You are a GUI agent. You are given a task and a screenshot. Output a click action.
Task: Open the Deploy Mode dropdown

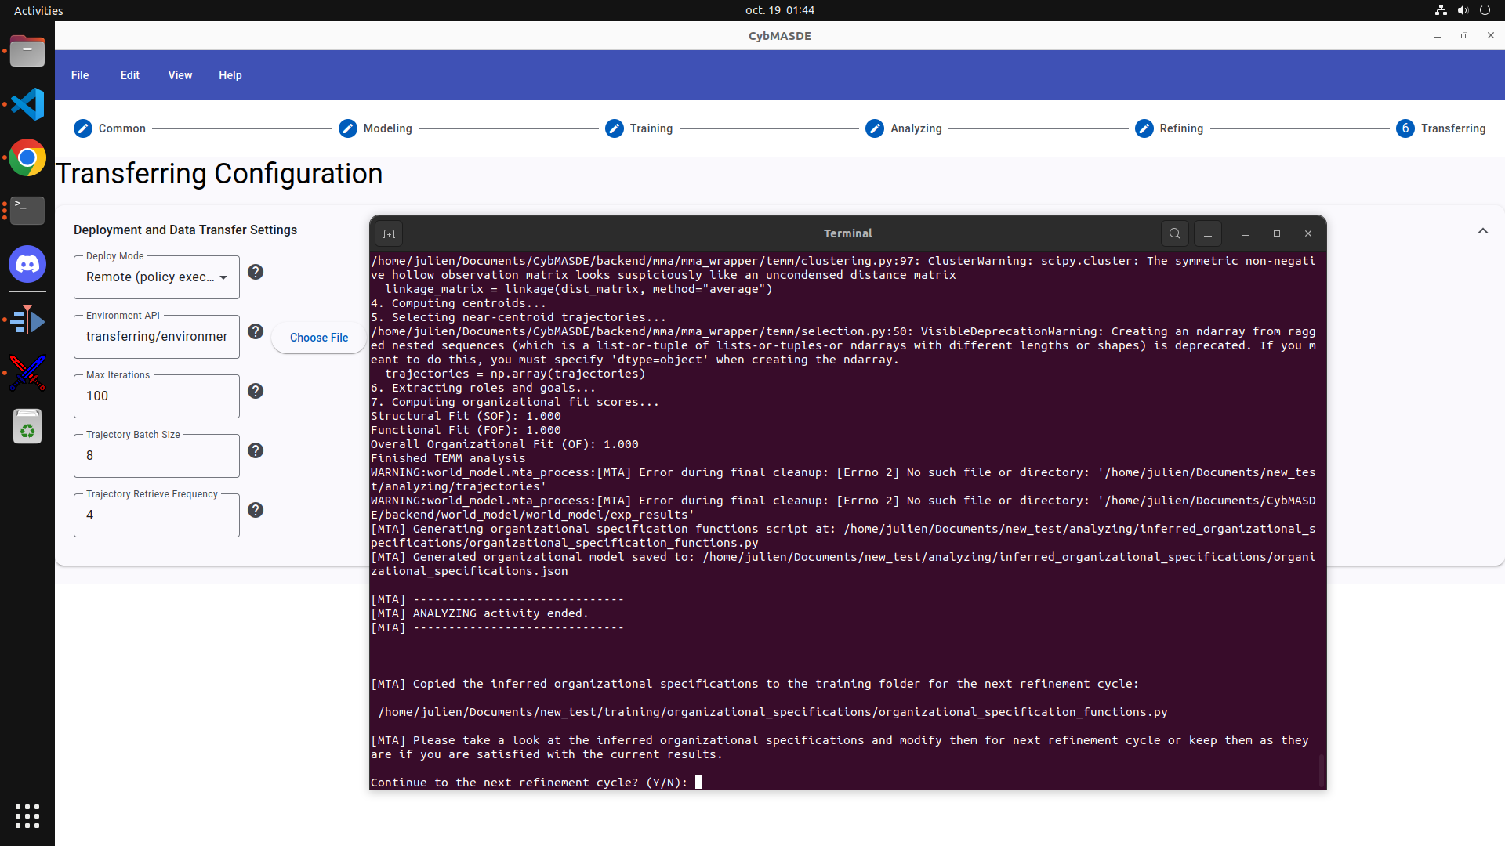[x=157, y=277]
